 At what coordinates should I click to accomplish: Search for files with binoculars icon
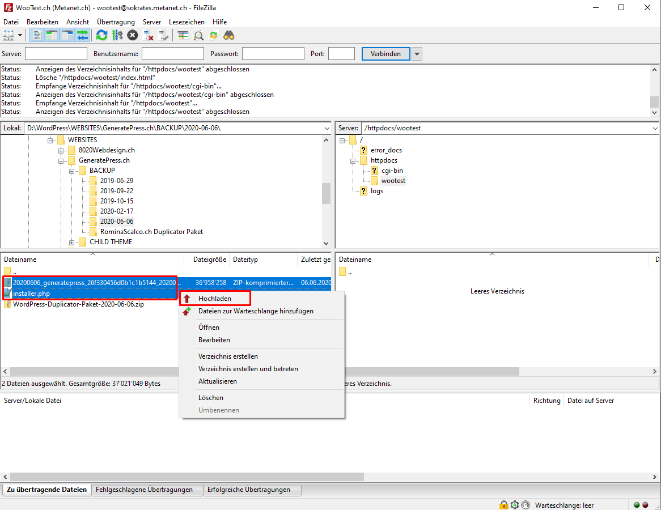229,35
